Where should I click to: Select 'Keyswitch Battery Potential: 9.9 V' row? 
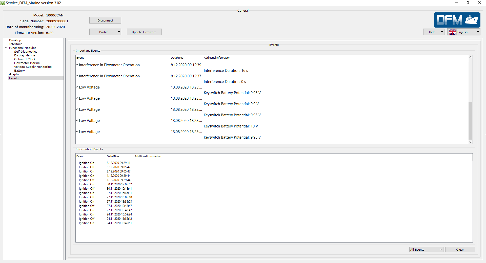(231, 104)
